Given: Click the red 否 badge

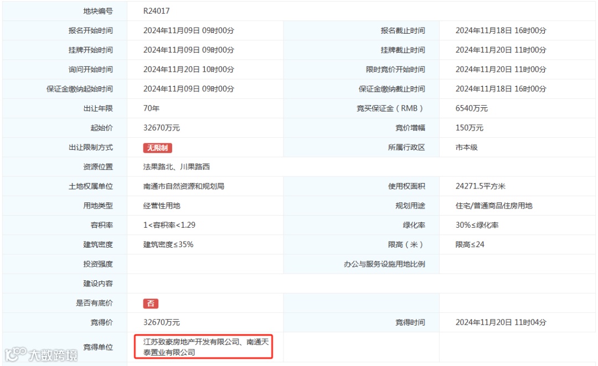Looking at the screenshot, I should point(151,304).
